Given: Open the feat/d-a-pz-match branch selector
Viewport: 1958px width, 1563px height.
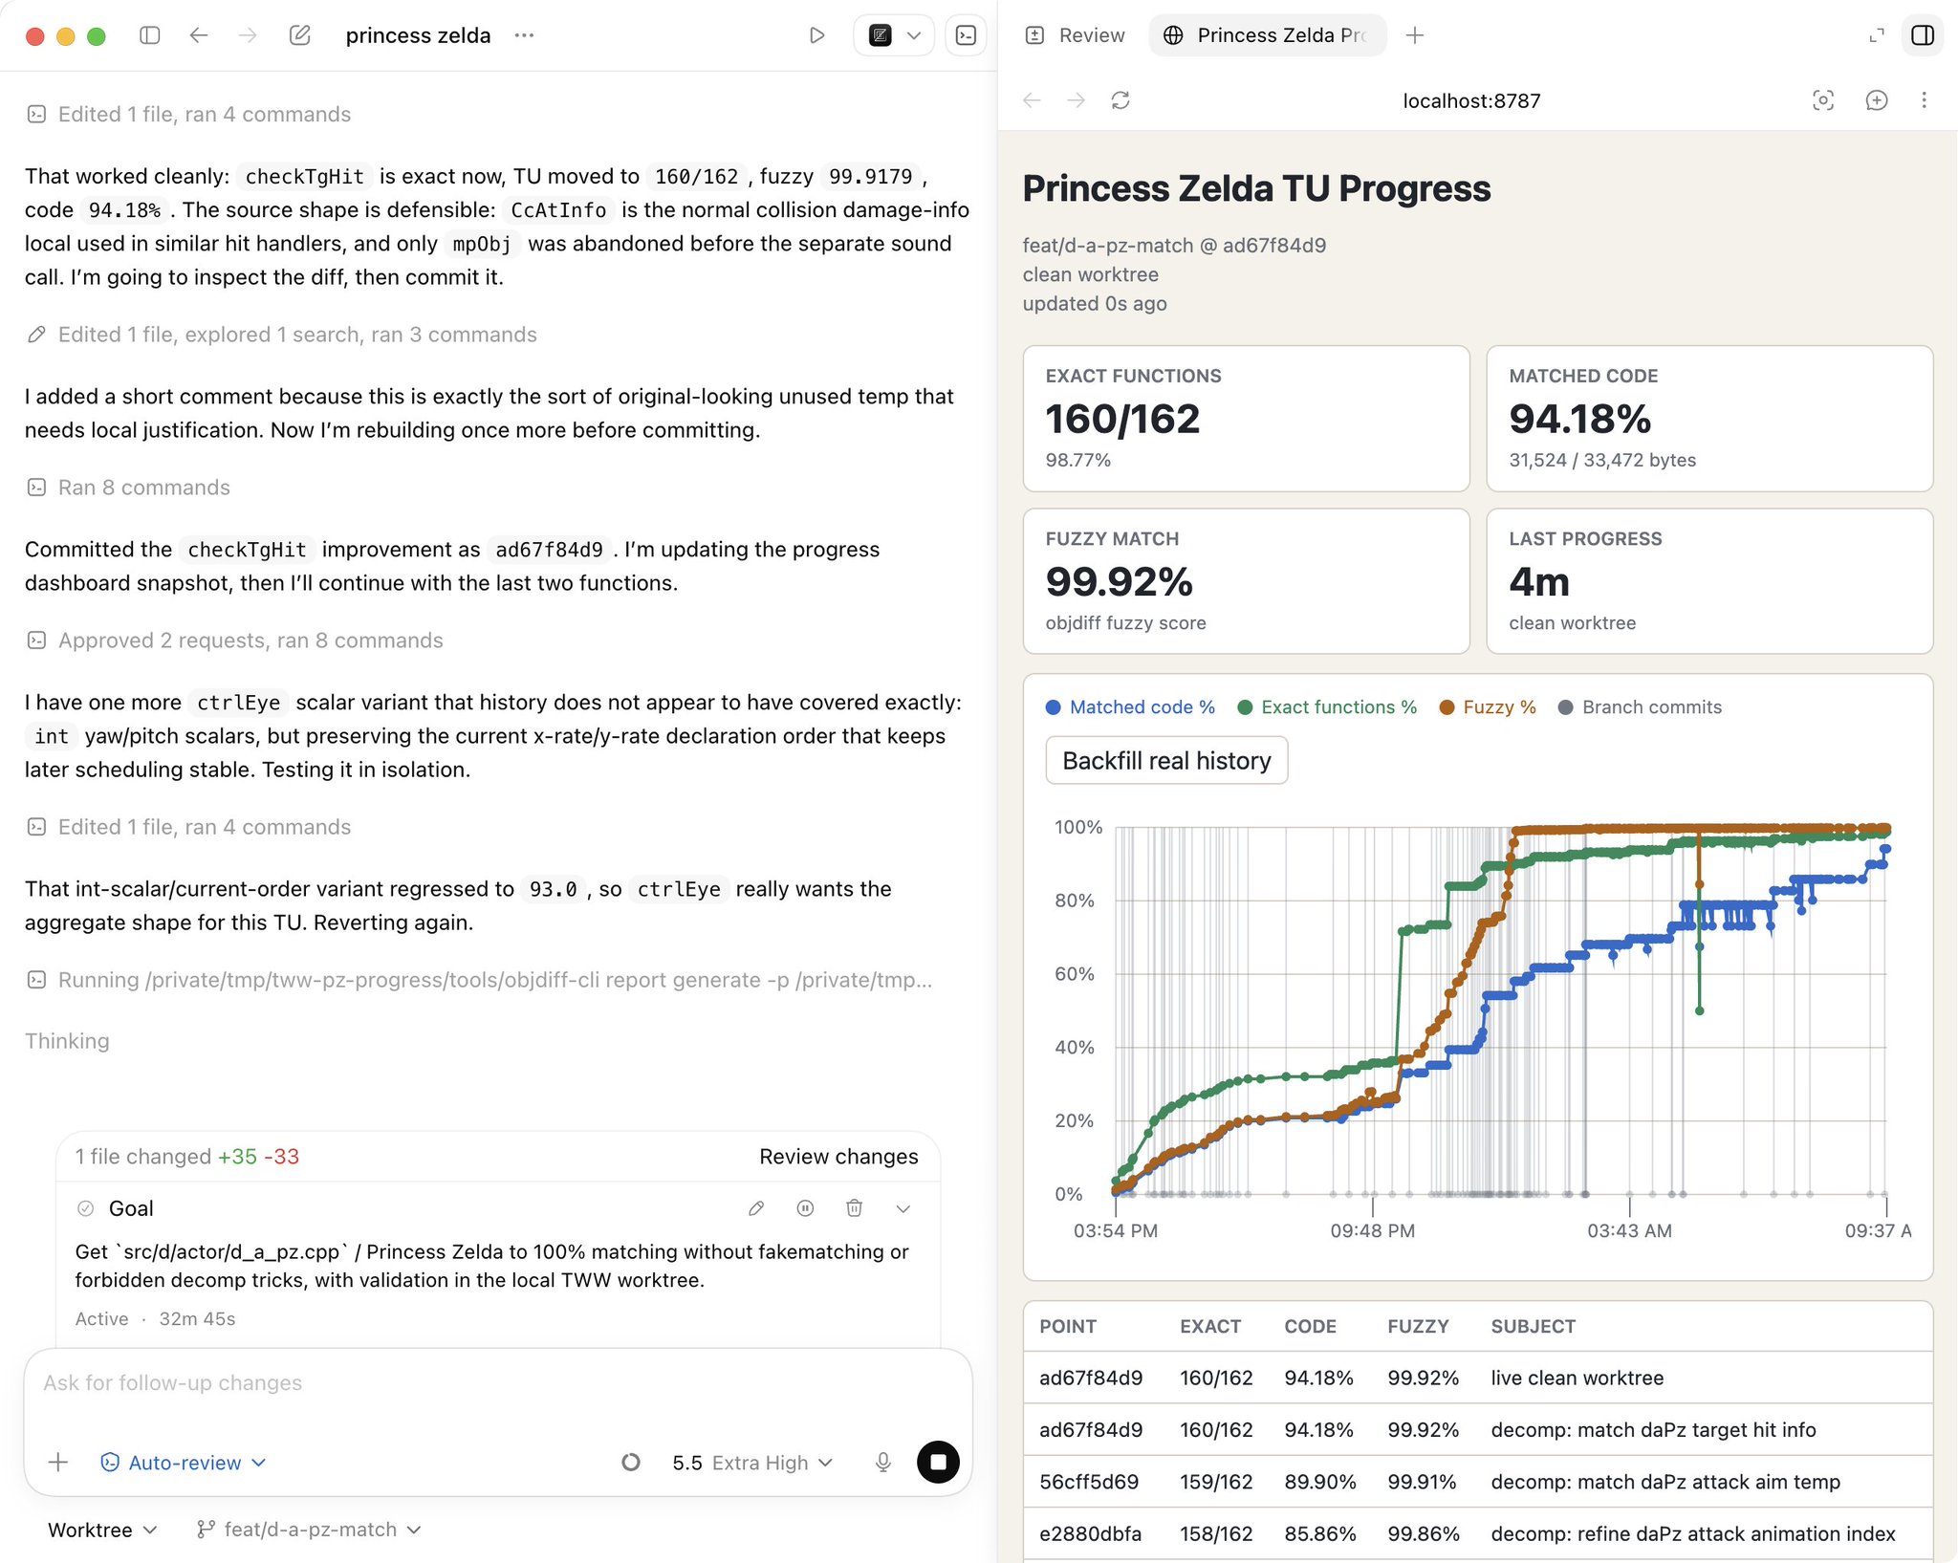Looking at the screenshot, I should [x=309, y=1530].
